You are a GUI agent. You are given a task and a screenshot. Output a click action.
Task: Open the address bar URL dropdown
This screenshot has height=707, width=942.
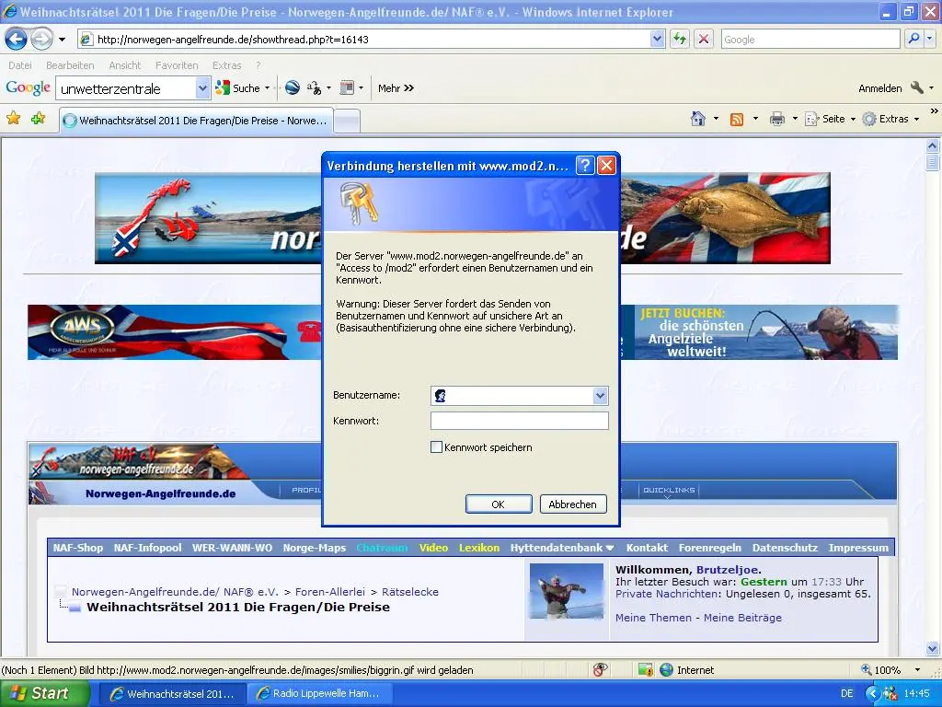point(657,40)
